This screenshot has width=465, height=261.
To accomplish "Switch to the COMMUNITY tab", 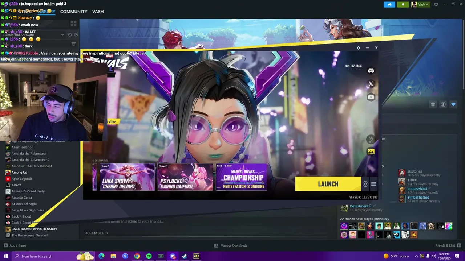I will pos(74,12).
